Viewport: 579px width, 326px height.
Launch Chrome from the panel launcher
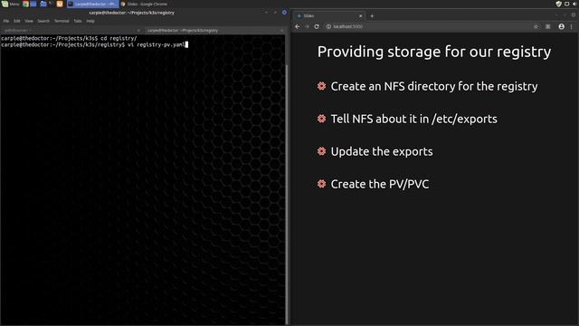(25, 4)
